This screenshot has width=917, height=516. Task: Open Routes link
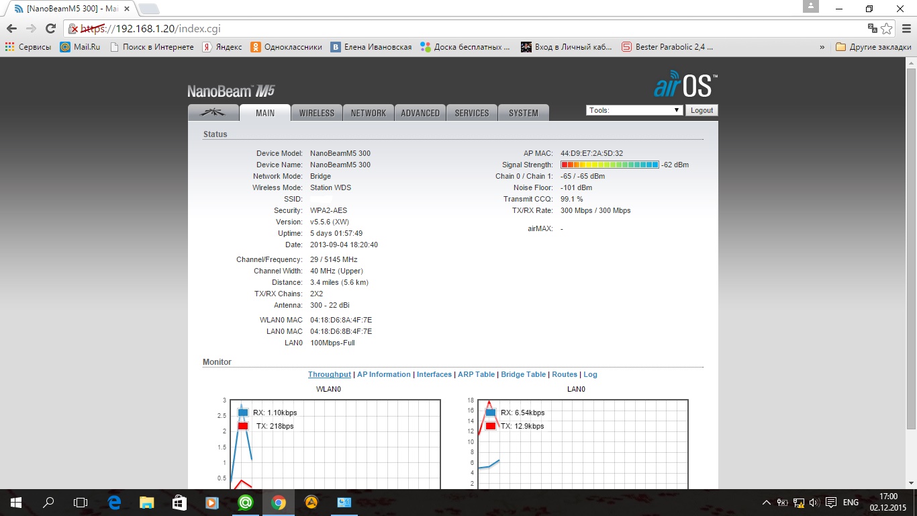(565, 374)
